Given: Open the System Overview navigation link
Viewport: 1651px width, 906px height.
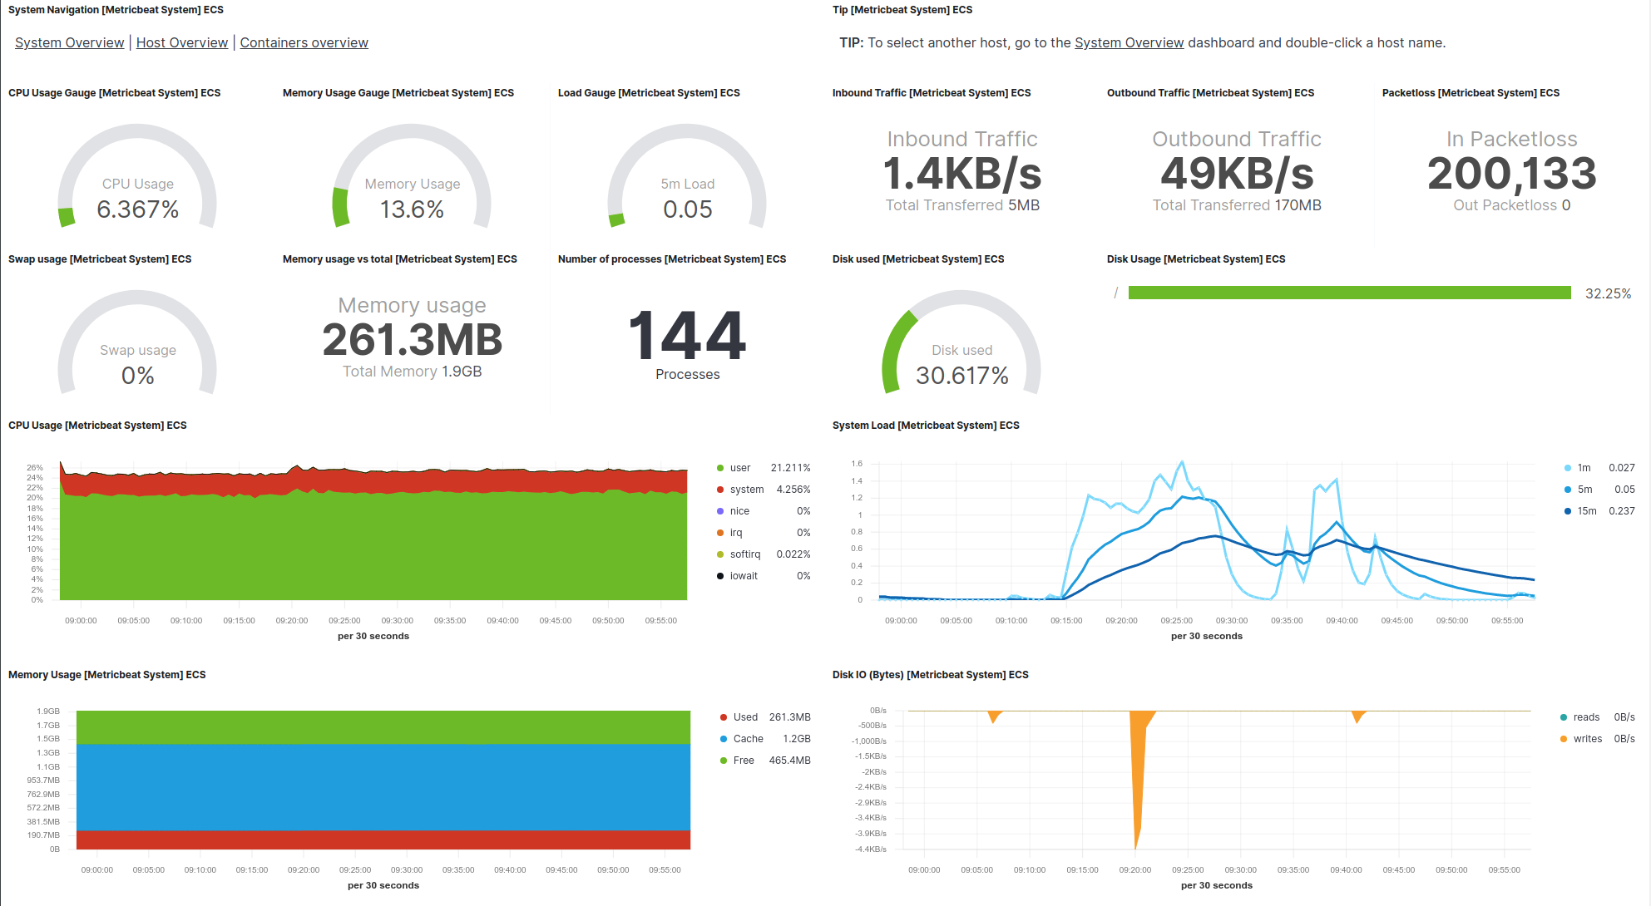Looking at the screenshot, I should pyautogui.click(x=69, y=42).
